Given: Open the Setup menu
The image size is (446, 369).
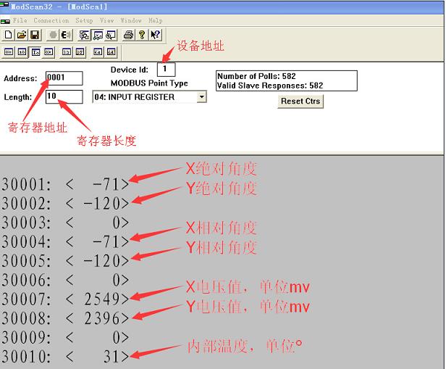Looking at the screenshot, I should pyautogui.click(x=84, y=21).
